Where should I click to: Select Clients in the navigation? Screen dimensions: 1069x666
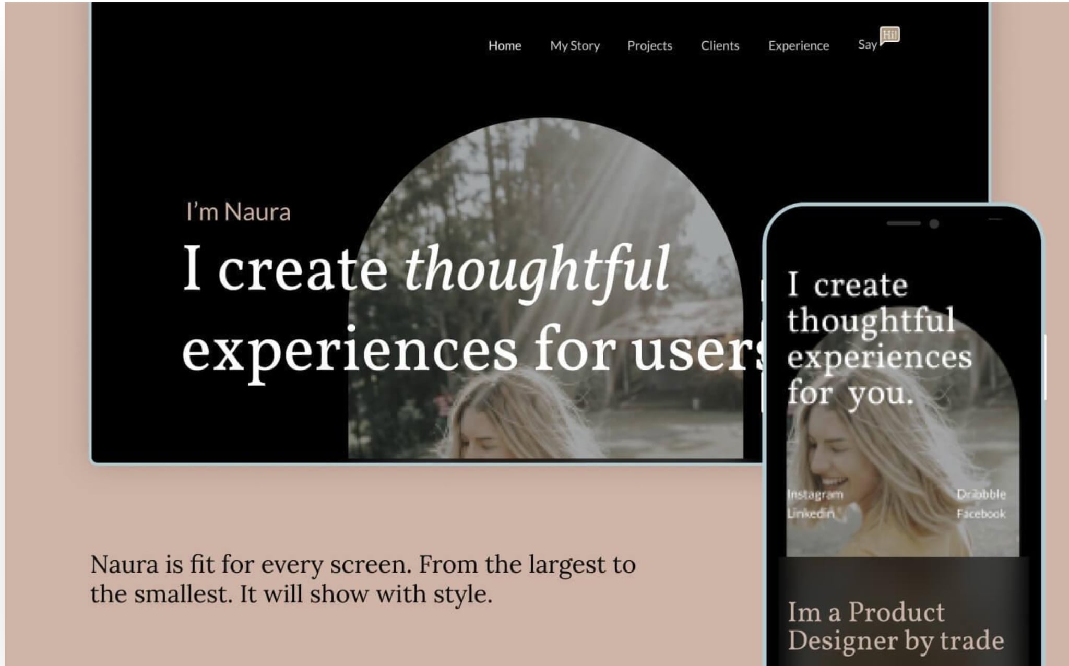click(x=720, y=46)
